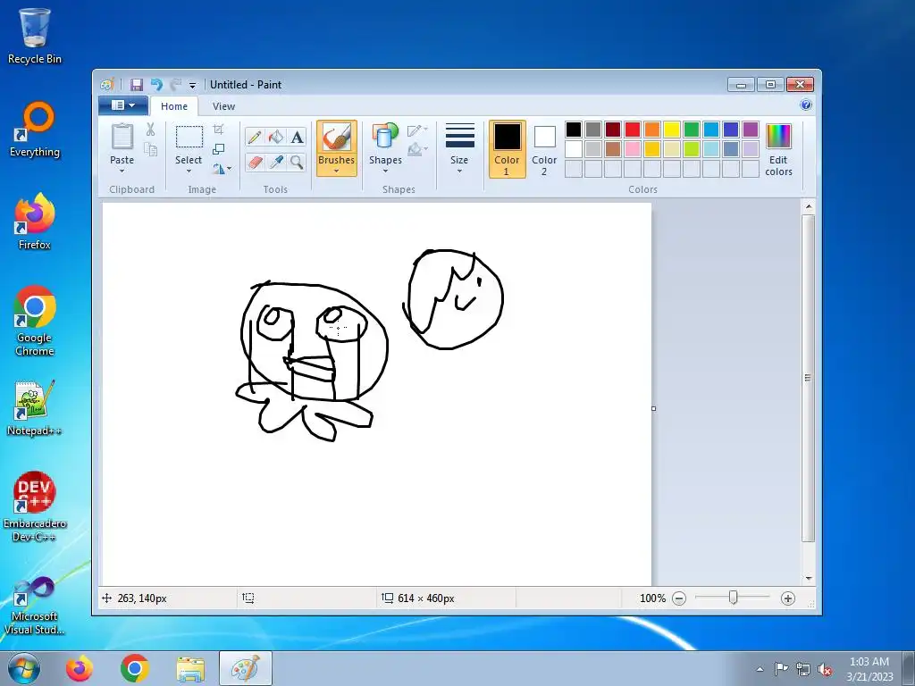The height and width of the screenshot is (686, 915).
Task: Click the Shapes gallery icon
Action: (385, 137)
